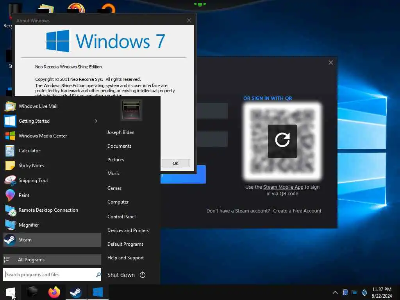
Task: Click Shut down button
Action: click(121, 275)
